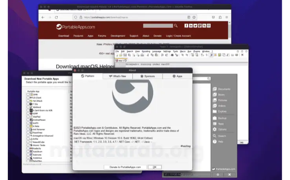Viewport: 290px width, 180px height.
Task: Click the Print icon in Notepad++ toolbar
Action: pyautogui.click(x=142, y=55)
